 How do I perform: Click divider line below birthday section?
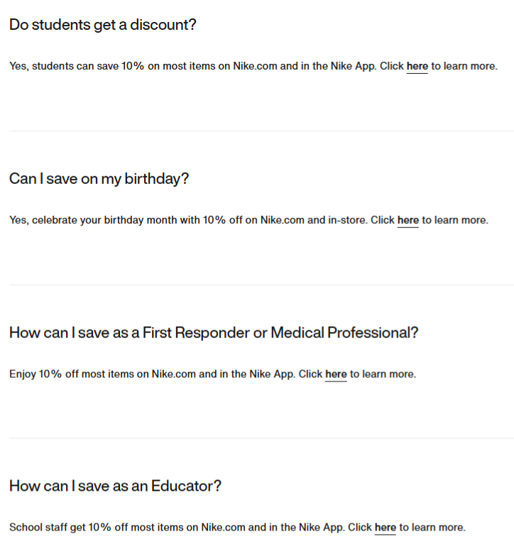point(261,285)
